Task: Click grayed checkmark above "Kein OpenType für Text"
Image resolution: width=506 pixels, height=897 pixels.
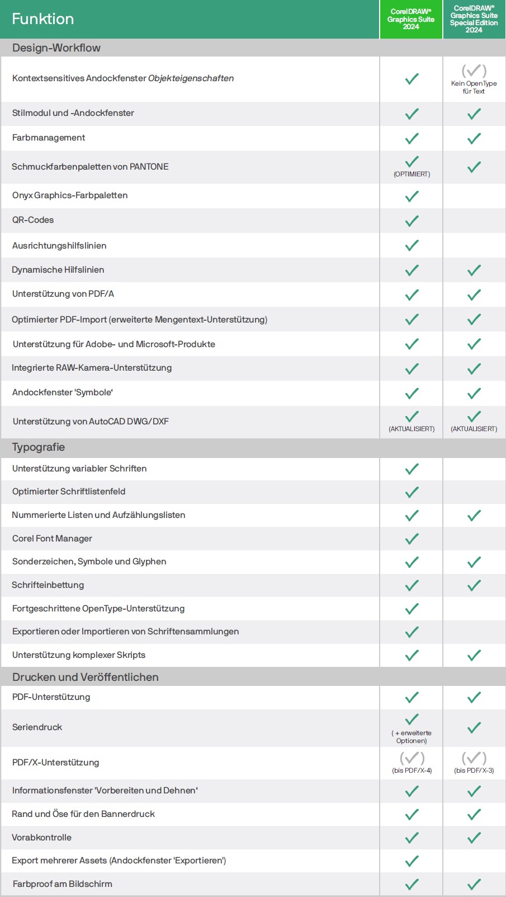Action: point(474,71)
